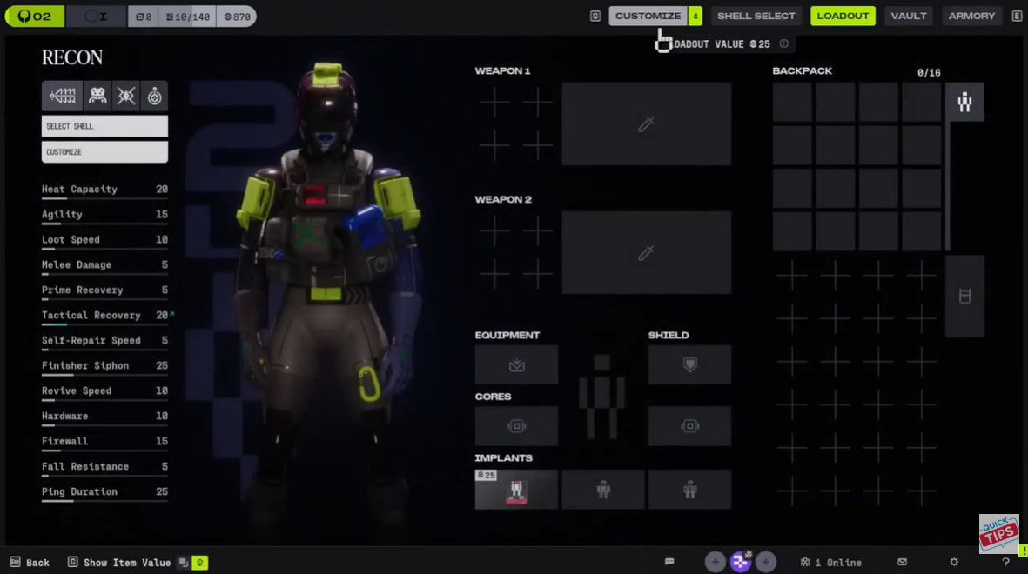Viewport: 1028px width, 574px height.
Task: Open the mail envelope icon
Action: point(903,563)
